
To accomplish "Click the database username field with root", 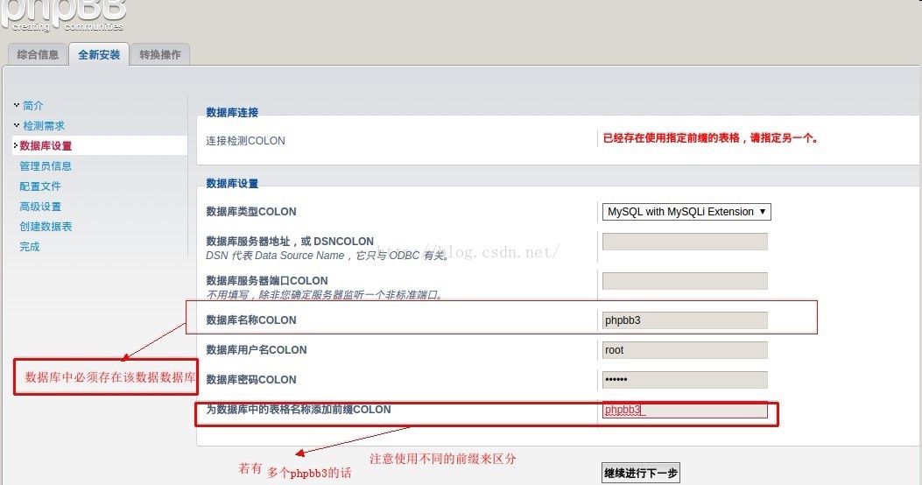I will 685,350.
